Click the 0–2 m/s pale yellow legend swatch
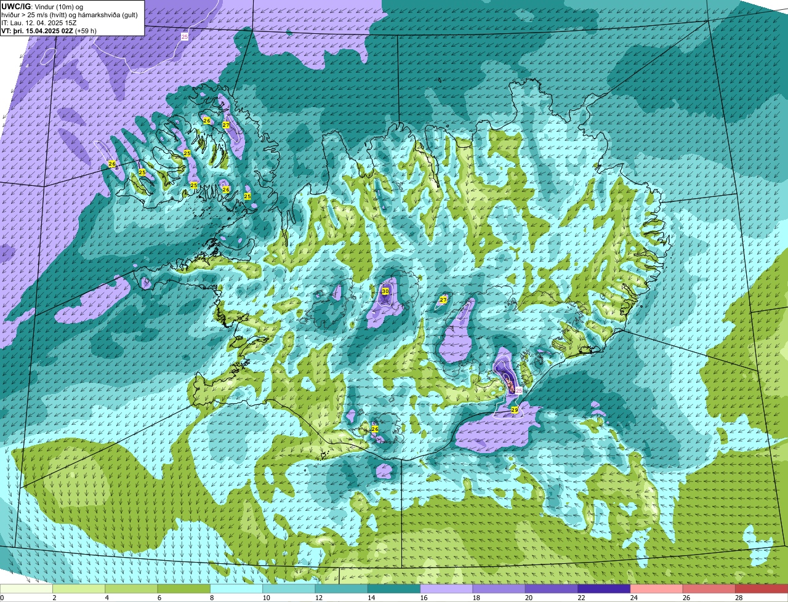The image size is (788, 602). [26, 588]
